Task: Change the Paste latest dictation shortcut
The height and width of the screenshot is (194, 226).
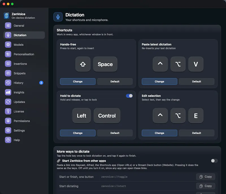Action: click(x=159, y=81)
